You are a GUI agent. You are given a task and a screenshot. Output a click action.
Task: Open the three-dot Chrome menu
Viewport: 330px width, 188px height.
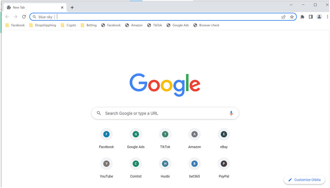click(x=328, y=17)
